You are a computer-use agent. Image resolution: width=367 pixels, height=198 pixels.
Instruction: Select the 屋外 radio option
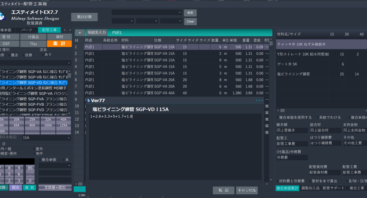click(x=35, y=149)
